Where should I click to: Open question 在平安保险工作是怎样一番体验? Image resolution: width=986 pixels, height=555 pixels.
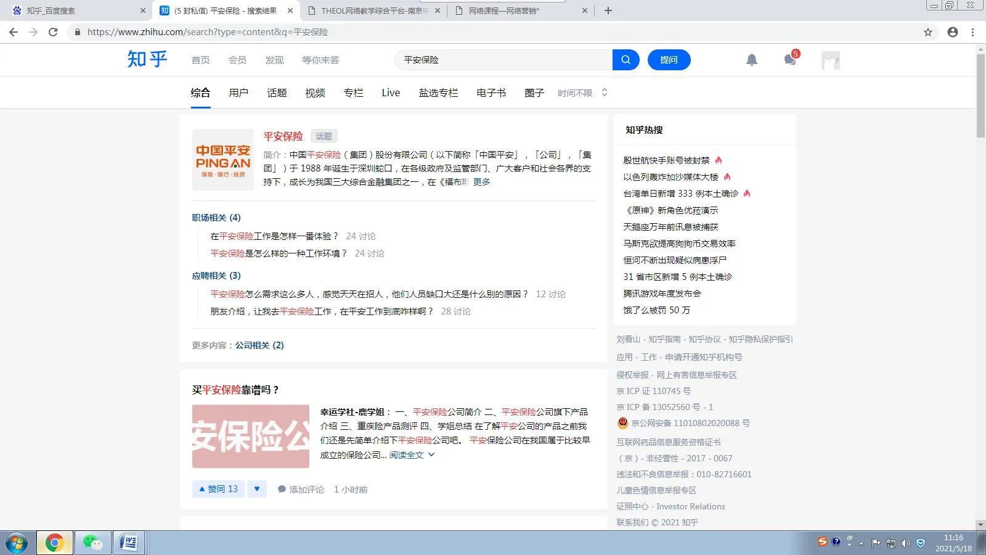(x=274, y=236)
